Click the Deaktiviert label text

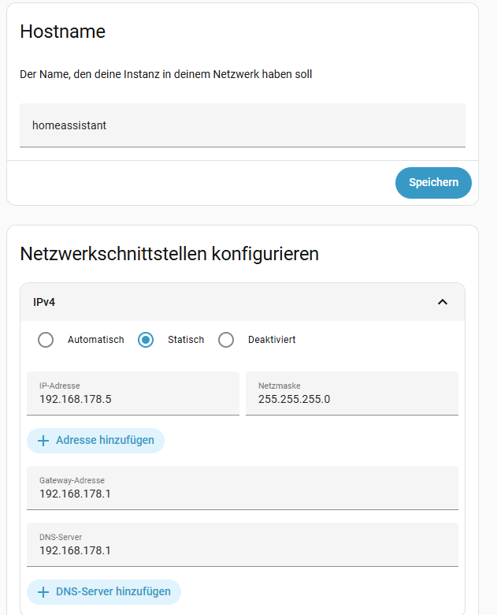coord(272,340)
